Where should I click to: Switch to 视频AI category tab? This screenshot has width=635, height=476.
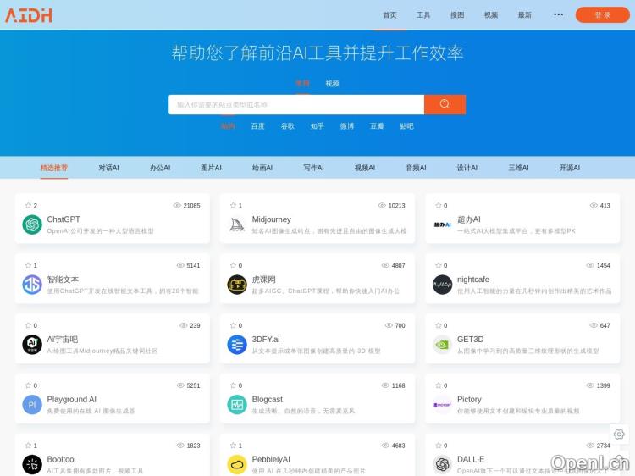click(x=365, y=168)
